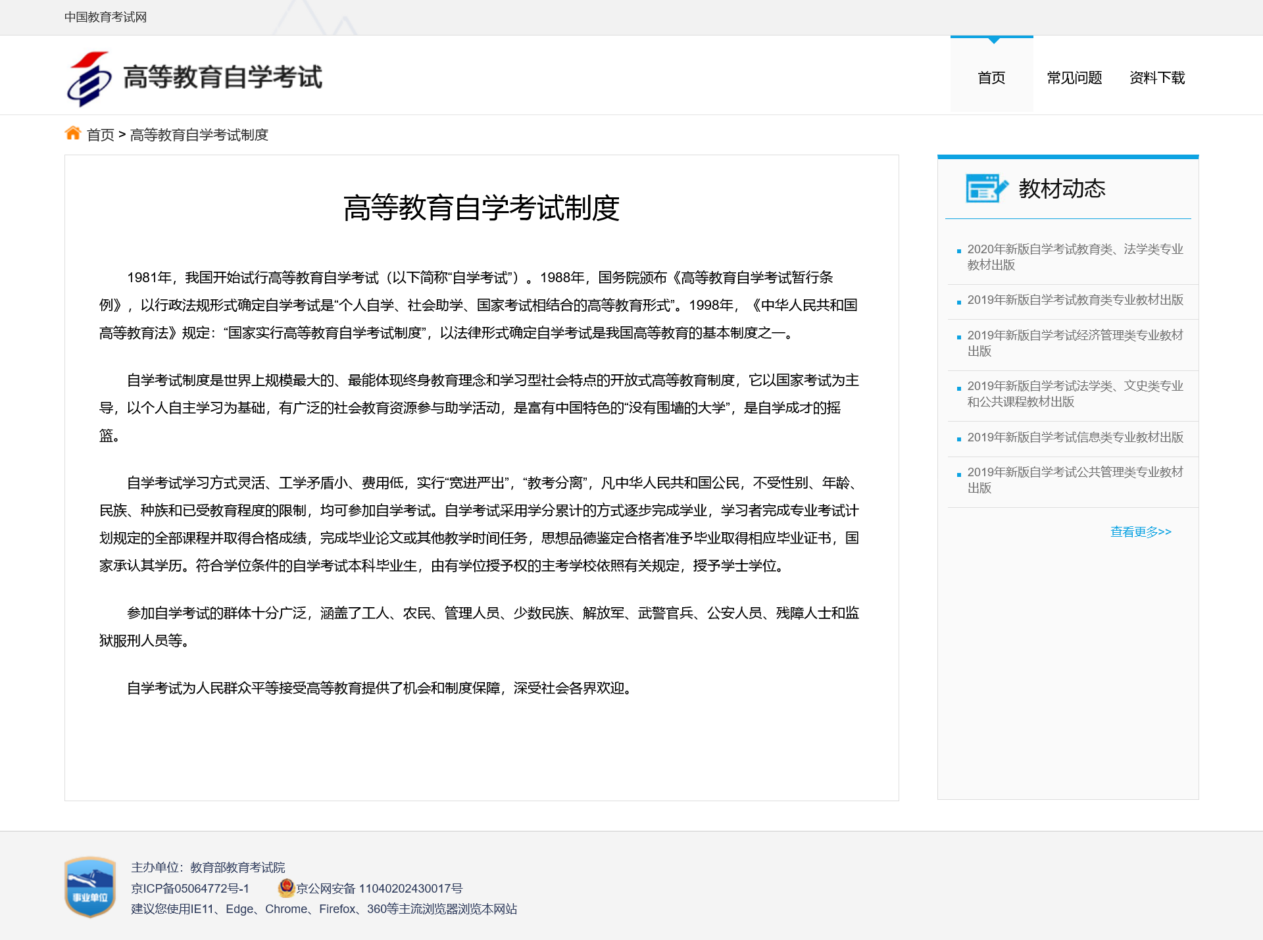The width and height of the screenshot is (1263, 940).
Task: Open 2019年新版自学考试教育类专业教材出版 news item
Action: pos(1075,300)
